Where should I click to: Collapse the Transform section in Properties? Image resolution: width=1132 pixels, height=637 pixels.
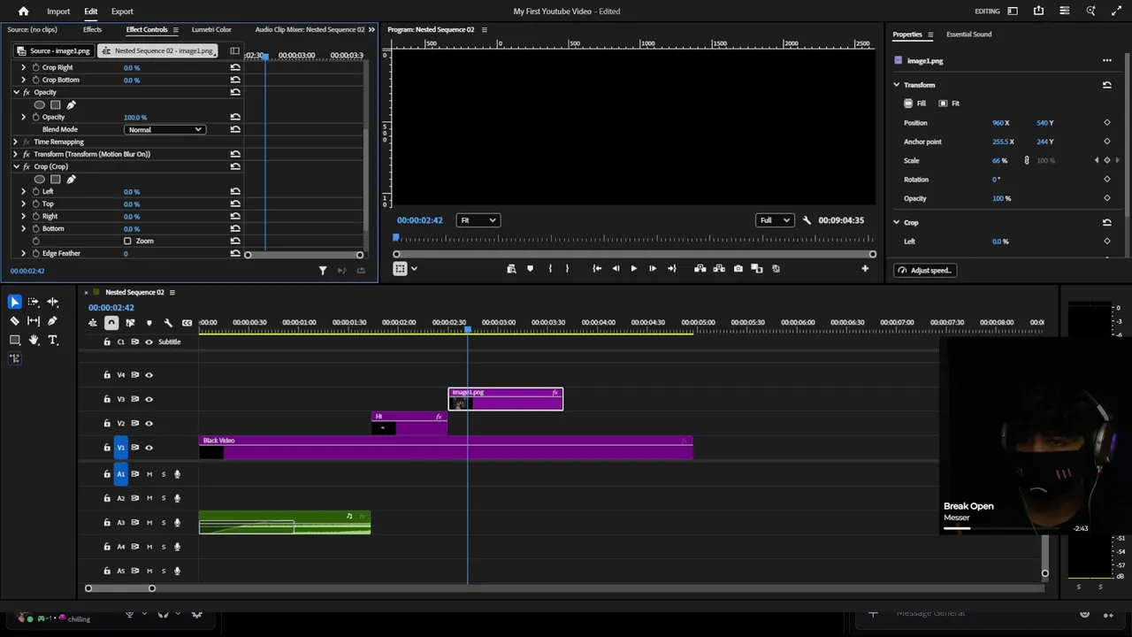coord(896,85)
